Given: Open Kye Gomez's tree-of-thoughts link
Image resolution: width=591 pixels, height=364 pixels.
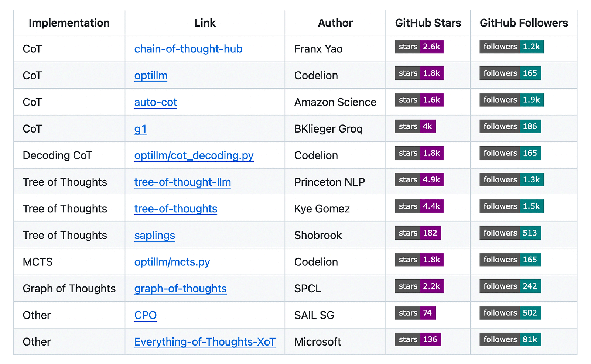Looking at the screenshot, I should point(175,209).
